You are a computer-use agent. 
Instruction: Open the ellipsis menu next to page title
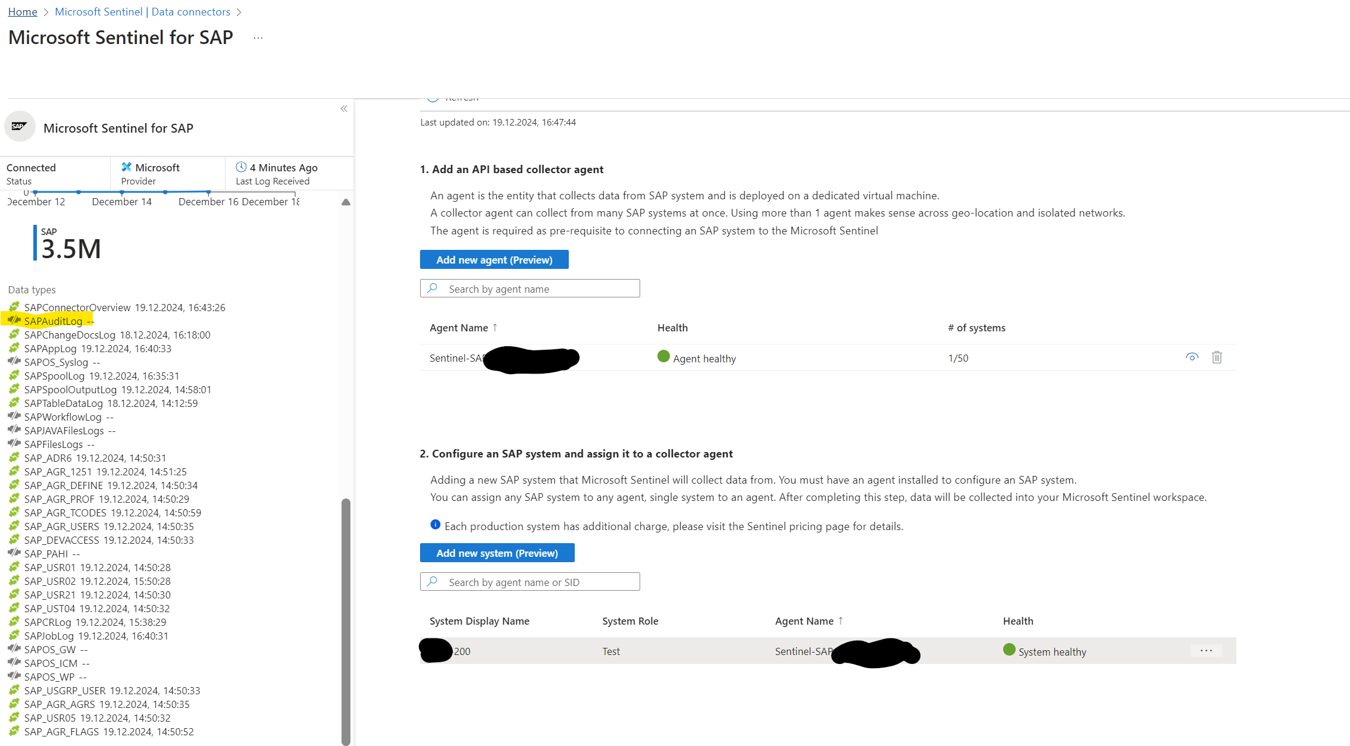click(x=258, y=37)
